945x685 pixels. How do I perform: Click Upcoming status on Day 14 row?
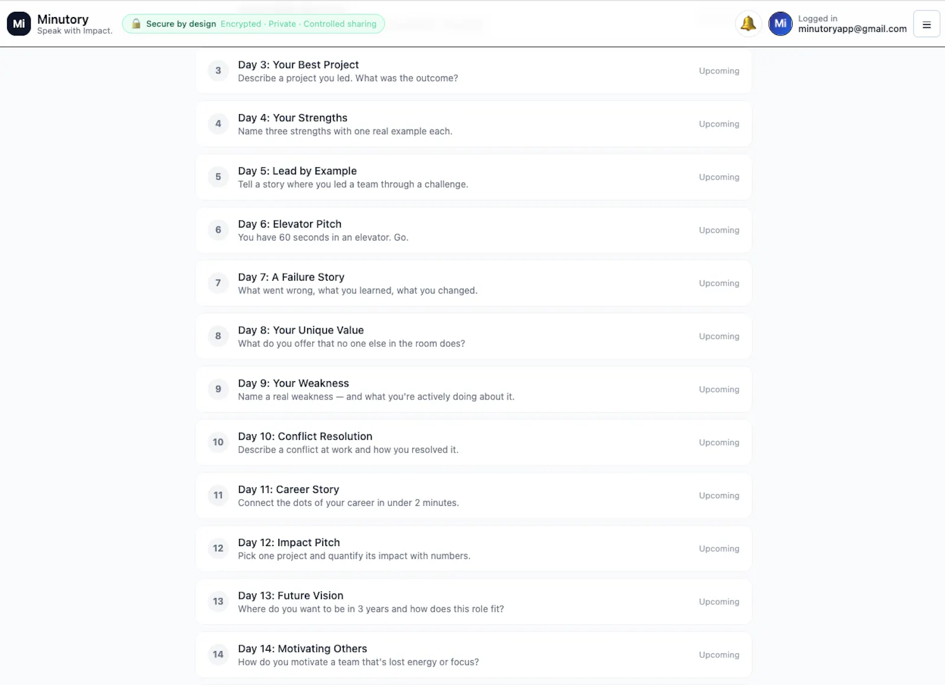[x=719, y=655]
